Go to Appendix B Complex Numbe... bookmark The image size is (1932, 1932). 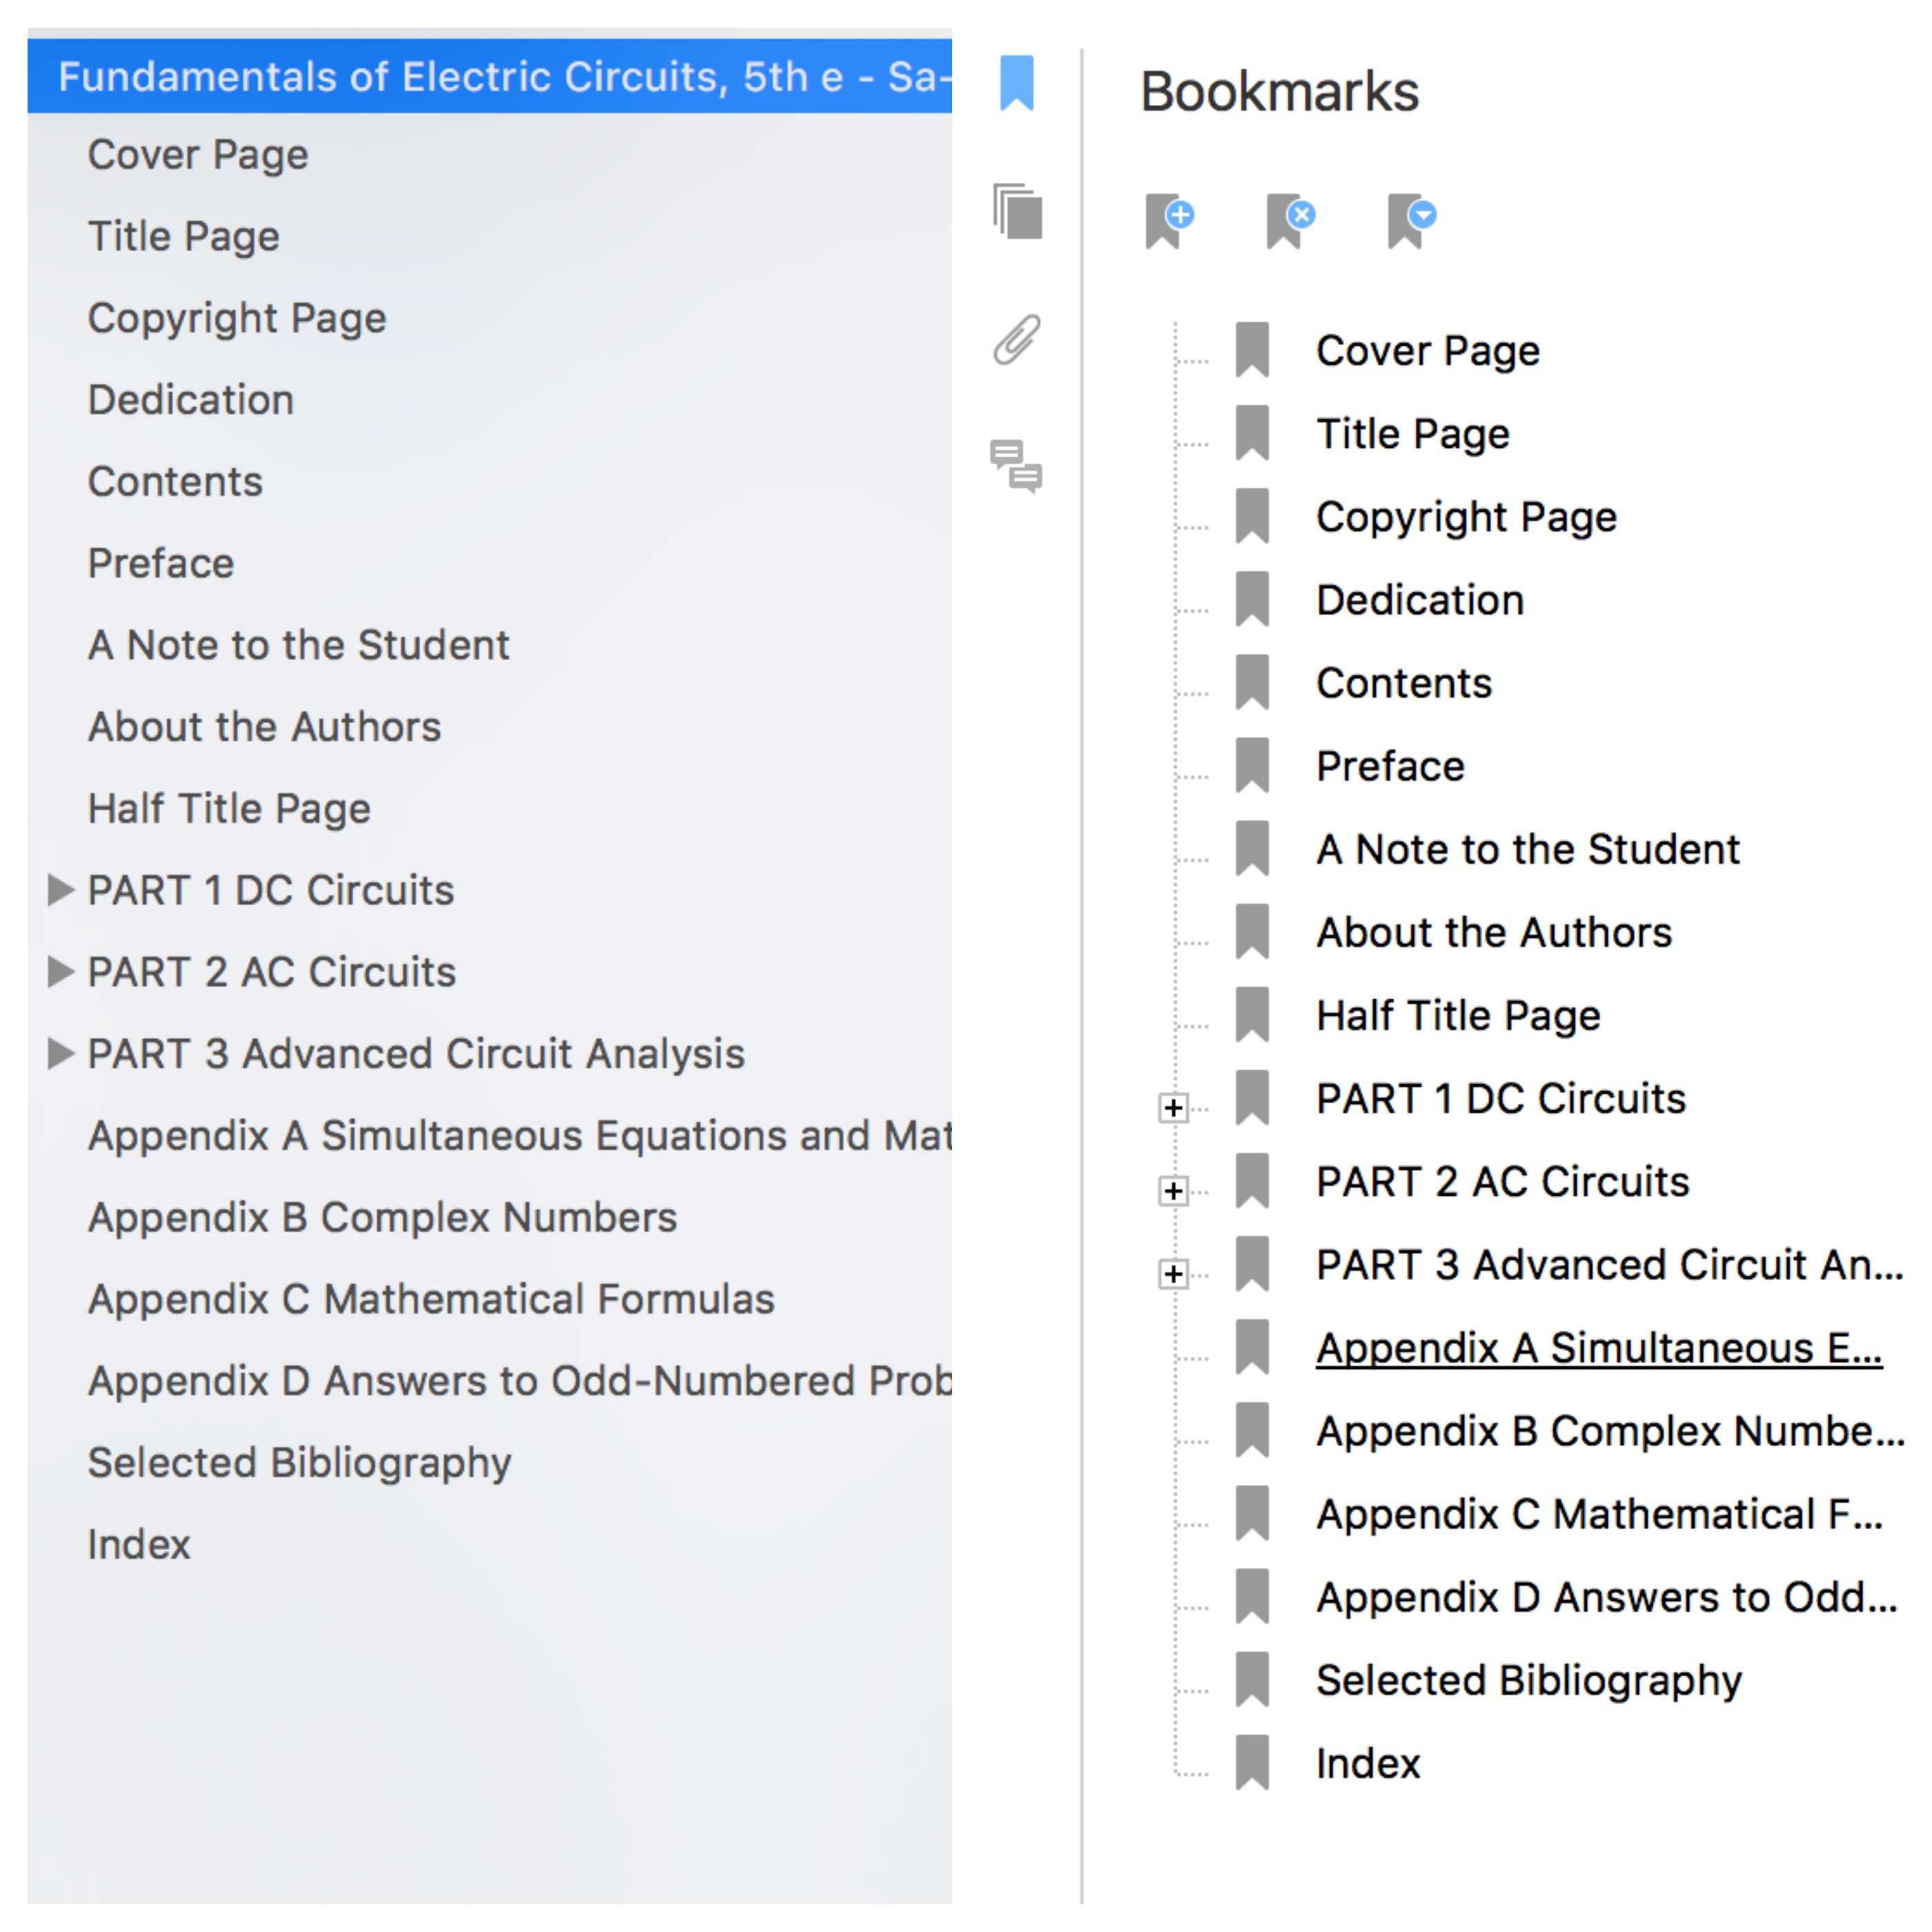1611,1431
